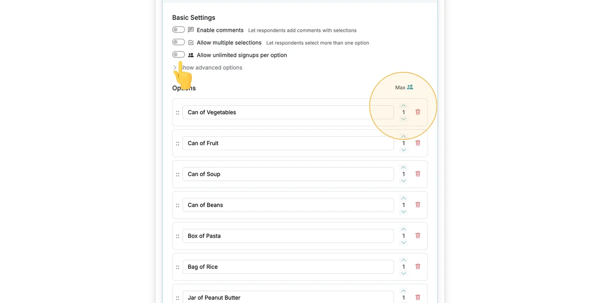Screen dimensions: 600x303
Task: Delete the Can of Fruit option
Action: (x=418, y=143)
